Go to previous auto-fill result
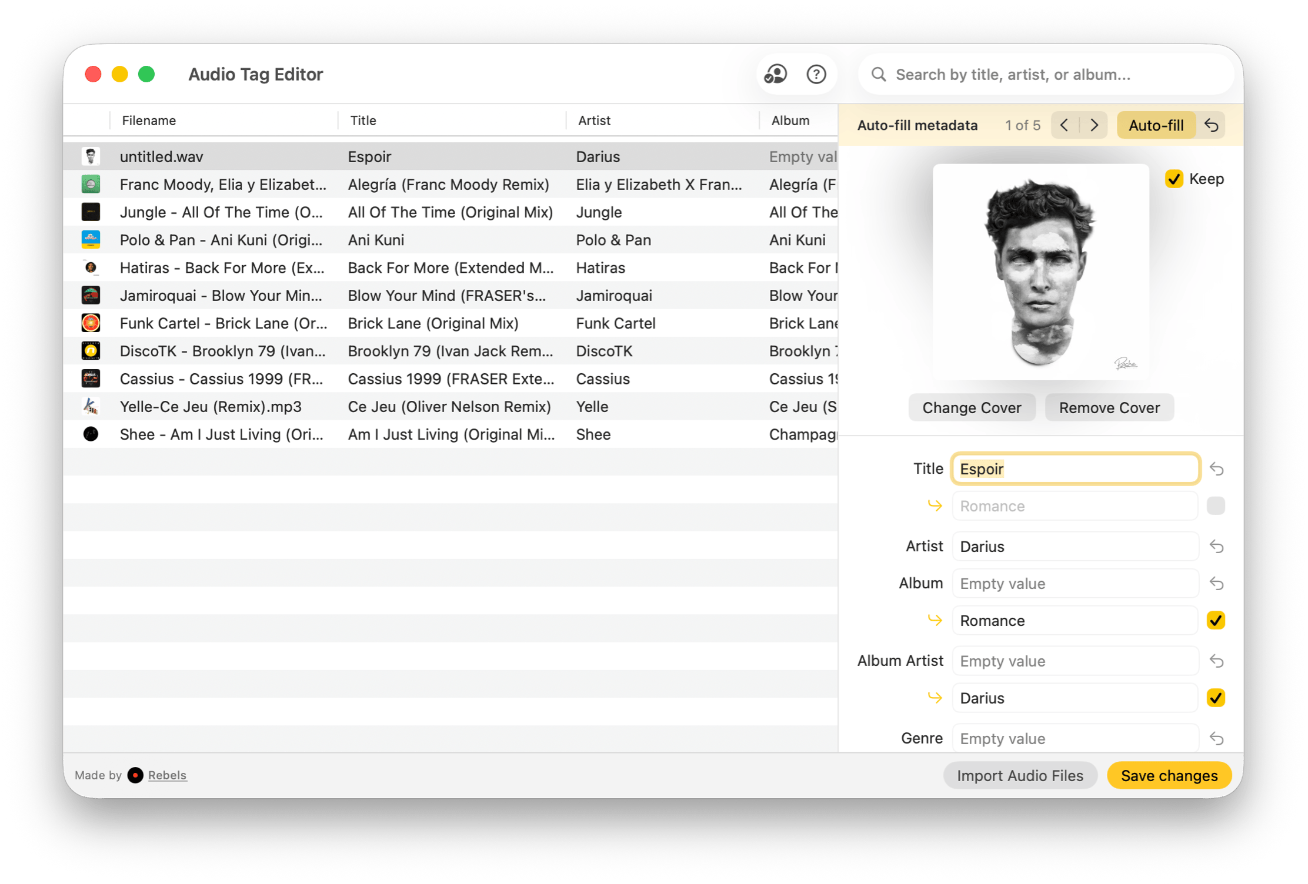The height and width of the screenshot is (884, 1308). coord(1065,125)
